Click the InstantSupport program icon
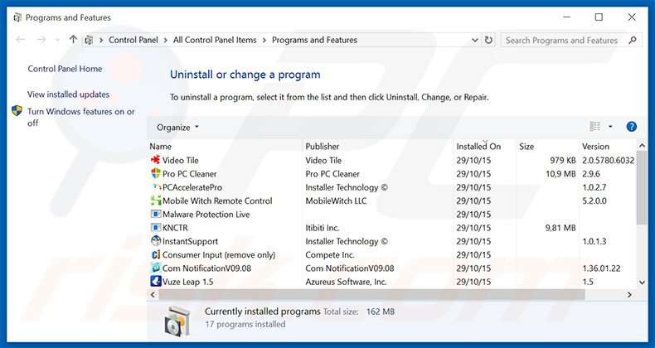 pos(155,241)
